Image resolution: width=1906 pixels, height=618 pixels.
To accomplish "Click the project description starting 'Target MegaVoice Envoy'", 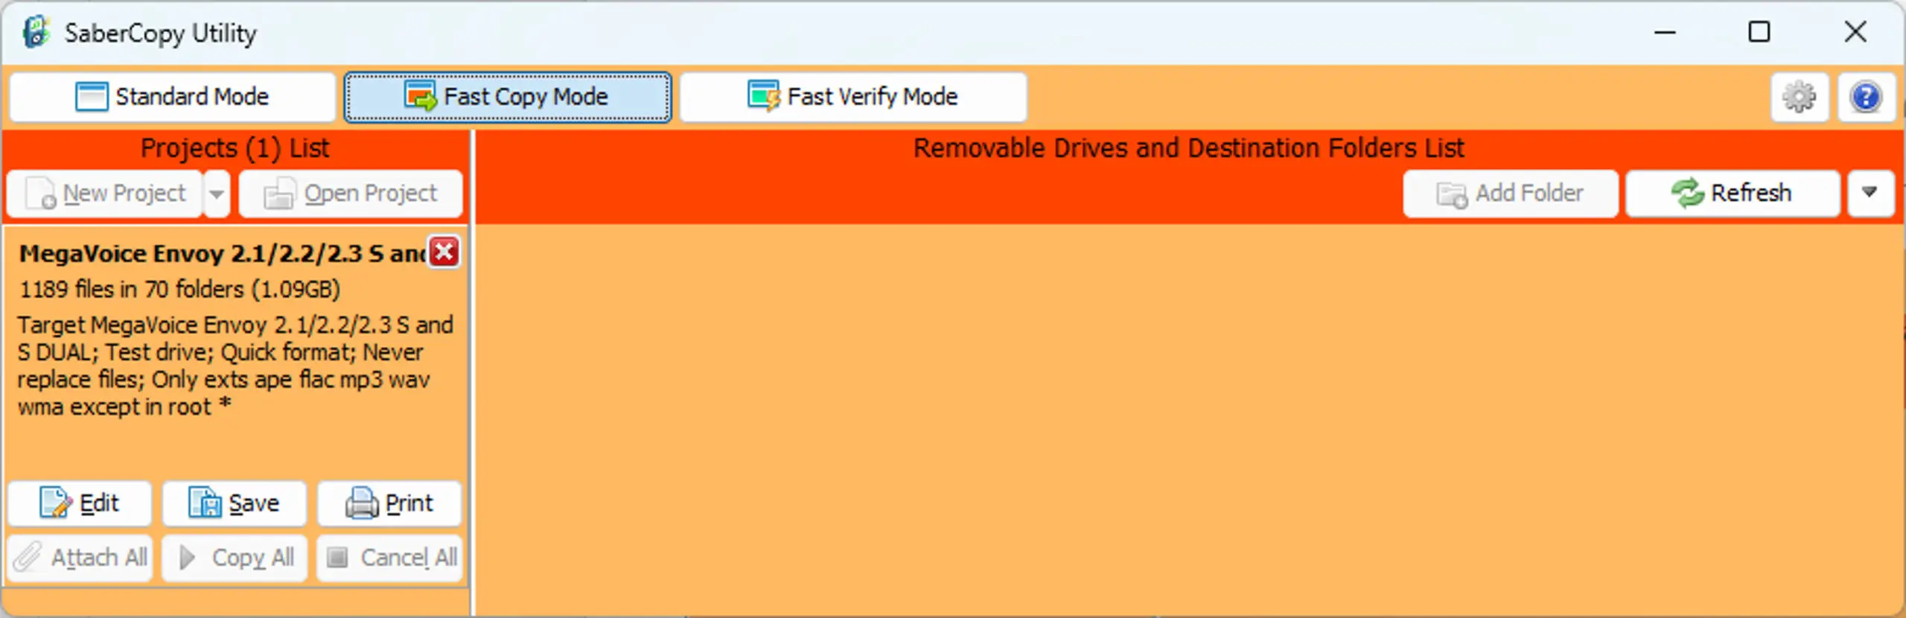I will coord(235,366).
